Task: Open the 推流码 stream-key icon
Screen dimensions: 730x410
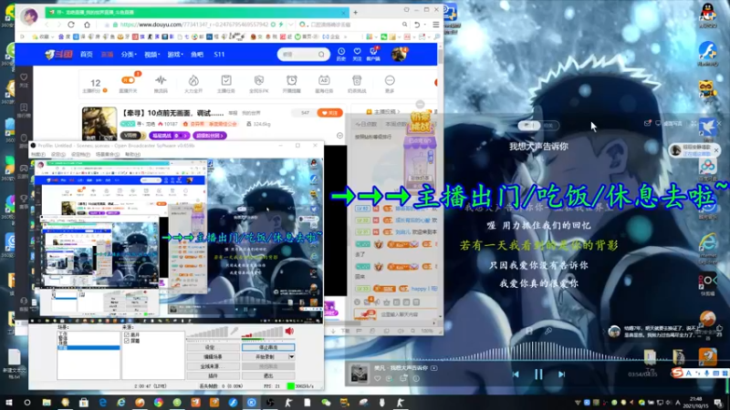Action: [161, 80]
